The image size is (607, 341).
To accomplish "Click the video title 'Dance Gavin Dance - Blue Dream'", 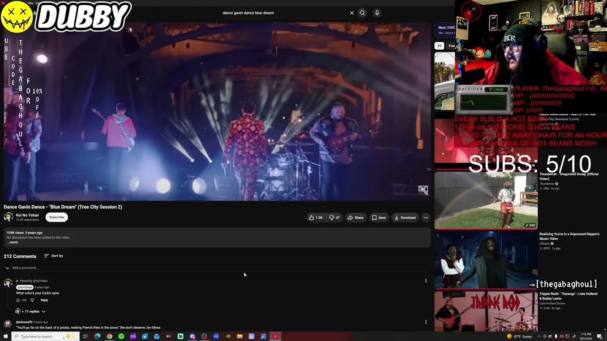I will coord(63,207).
